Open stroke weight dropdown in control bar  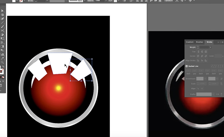point(47,1)
